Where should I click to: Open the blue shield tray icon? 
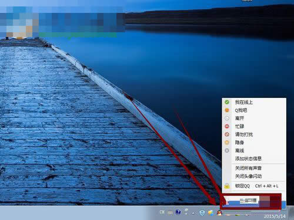[x=202, y=213]
